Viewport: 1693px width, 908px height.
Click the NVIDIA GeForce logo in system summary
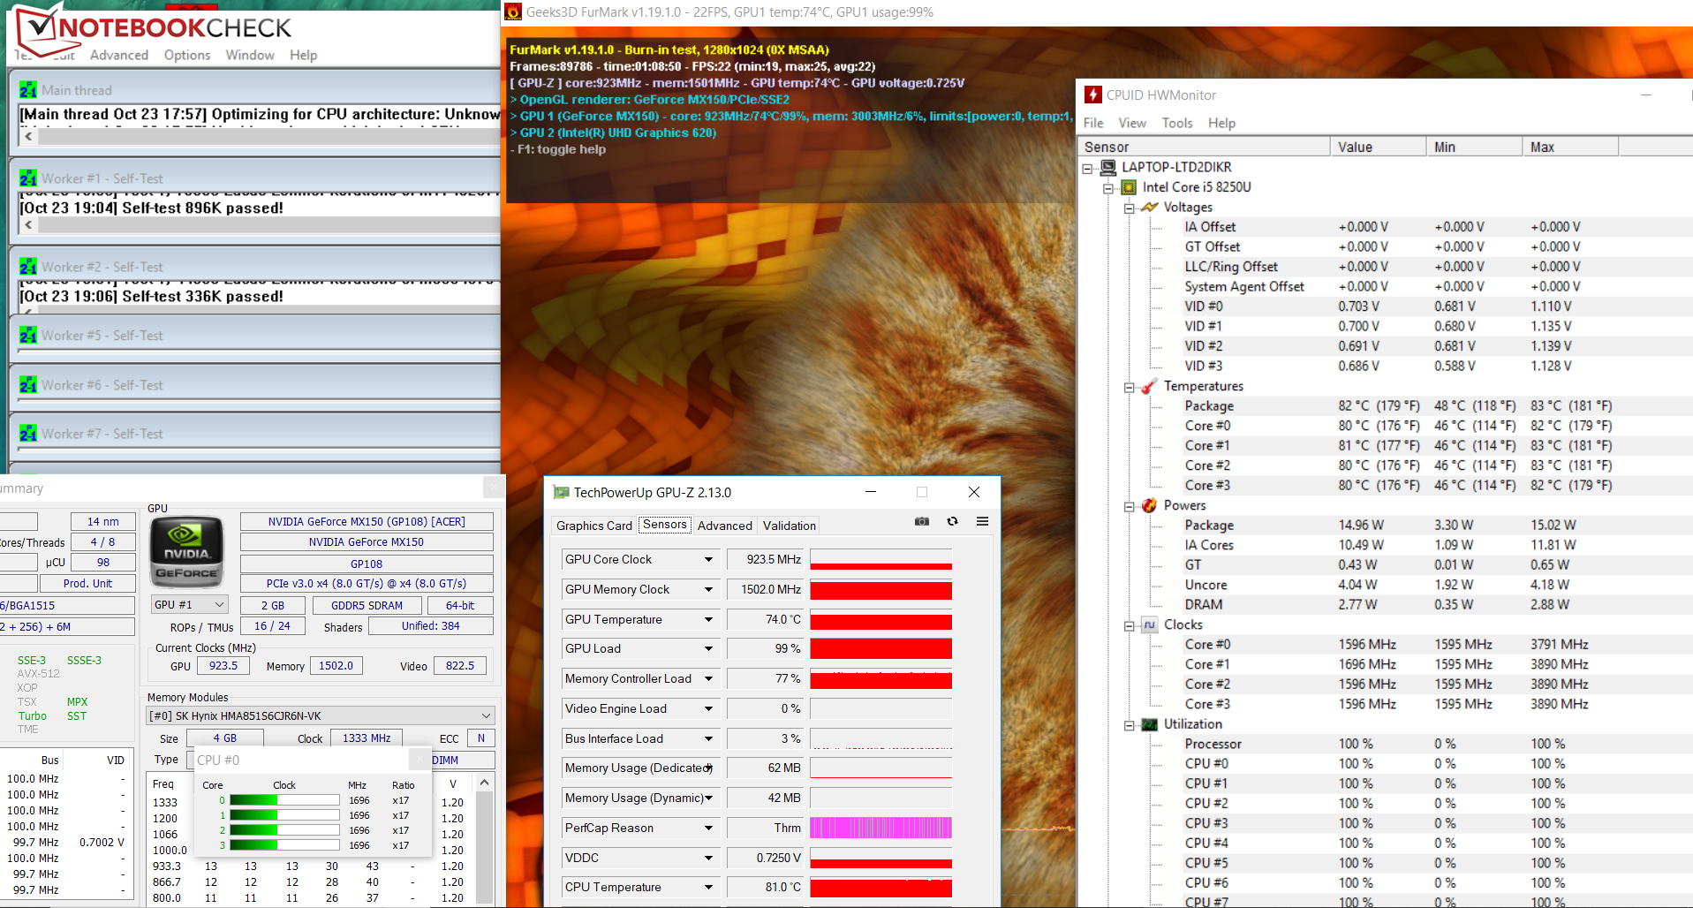point(186,553)
